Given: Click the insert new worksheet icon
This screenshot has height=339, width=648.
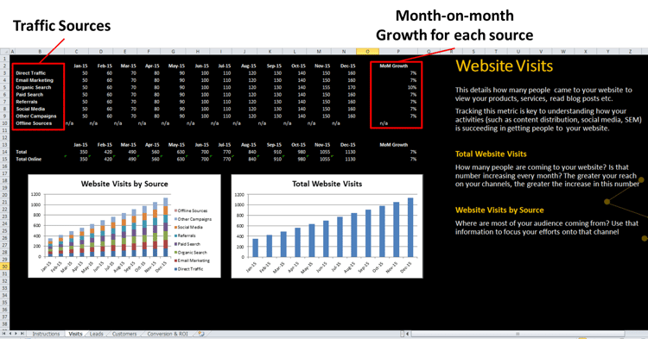Looking at the screenshot, I should [x=201, y=334].
